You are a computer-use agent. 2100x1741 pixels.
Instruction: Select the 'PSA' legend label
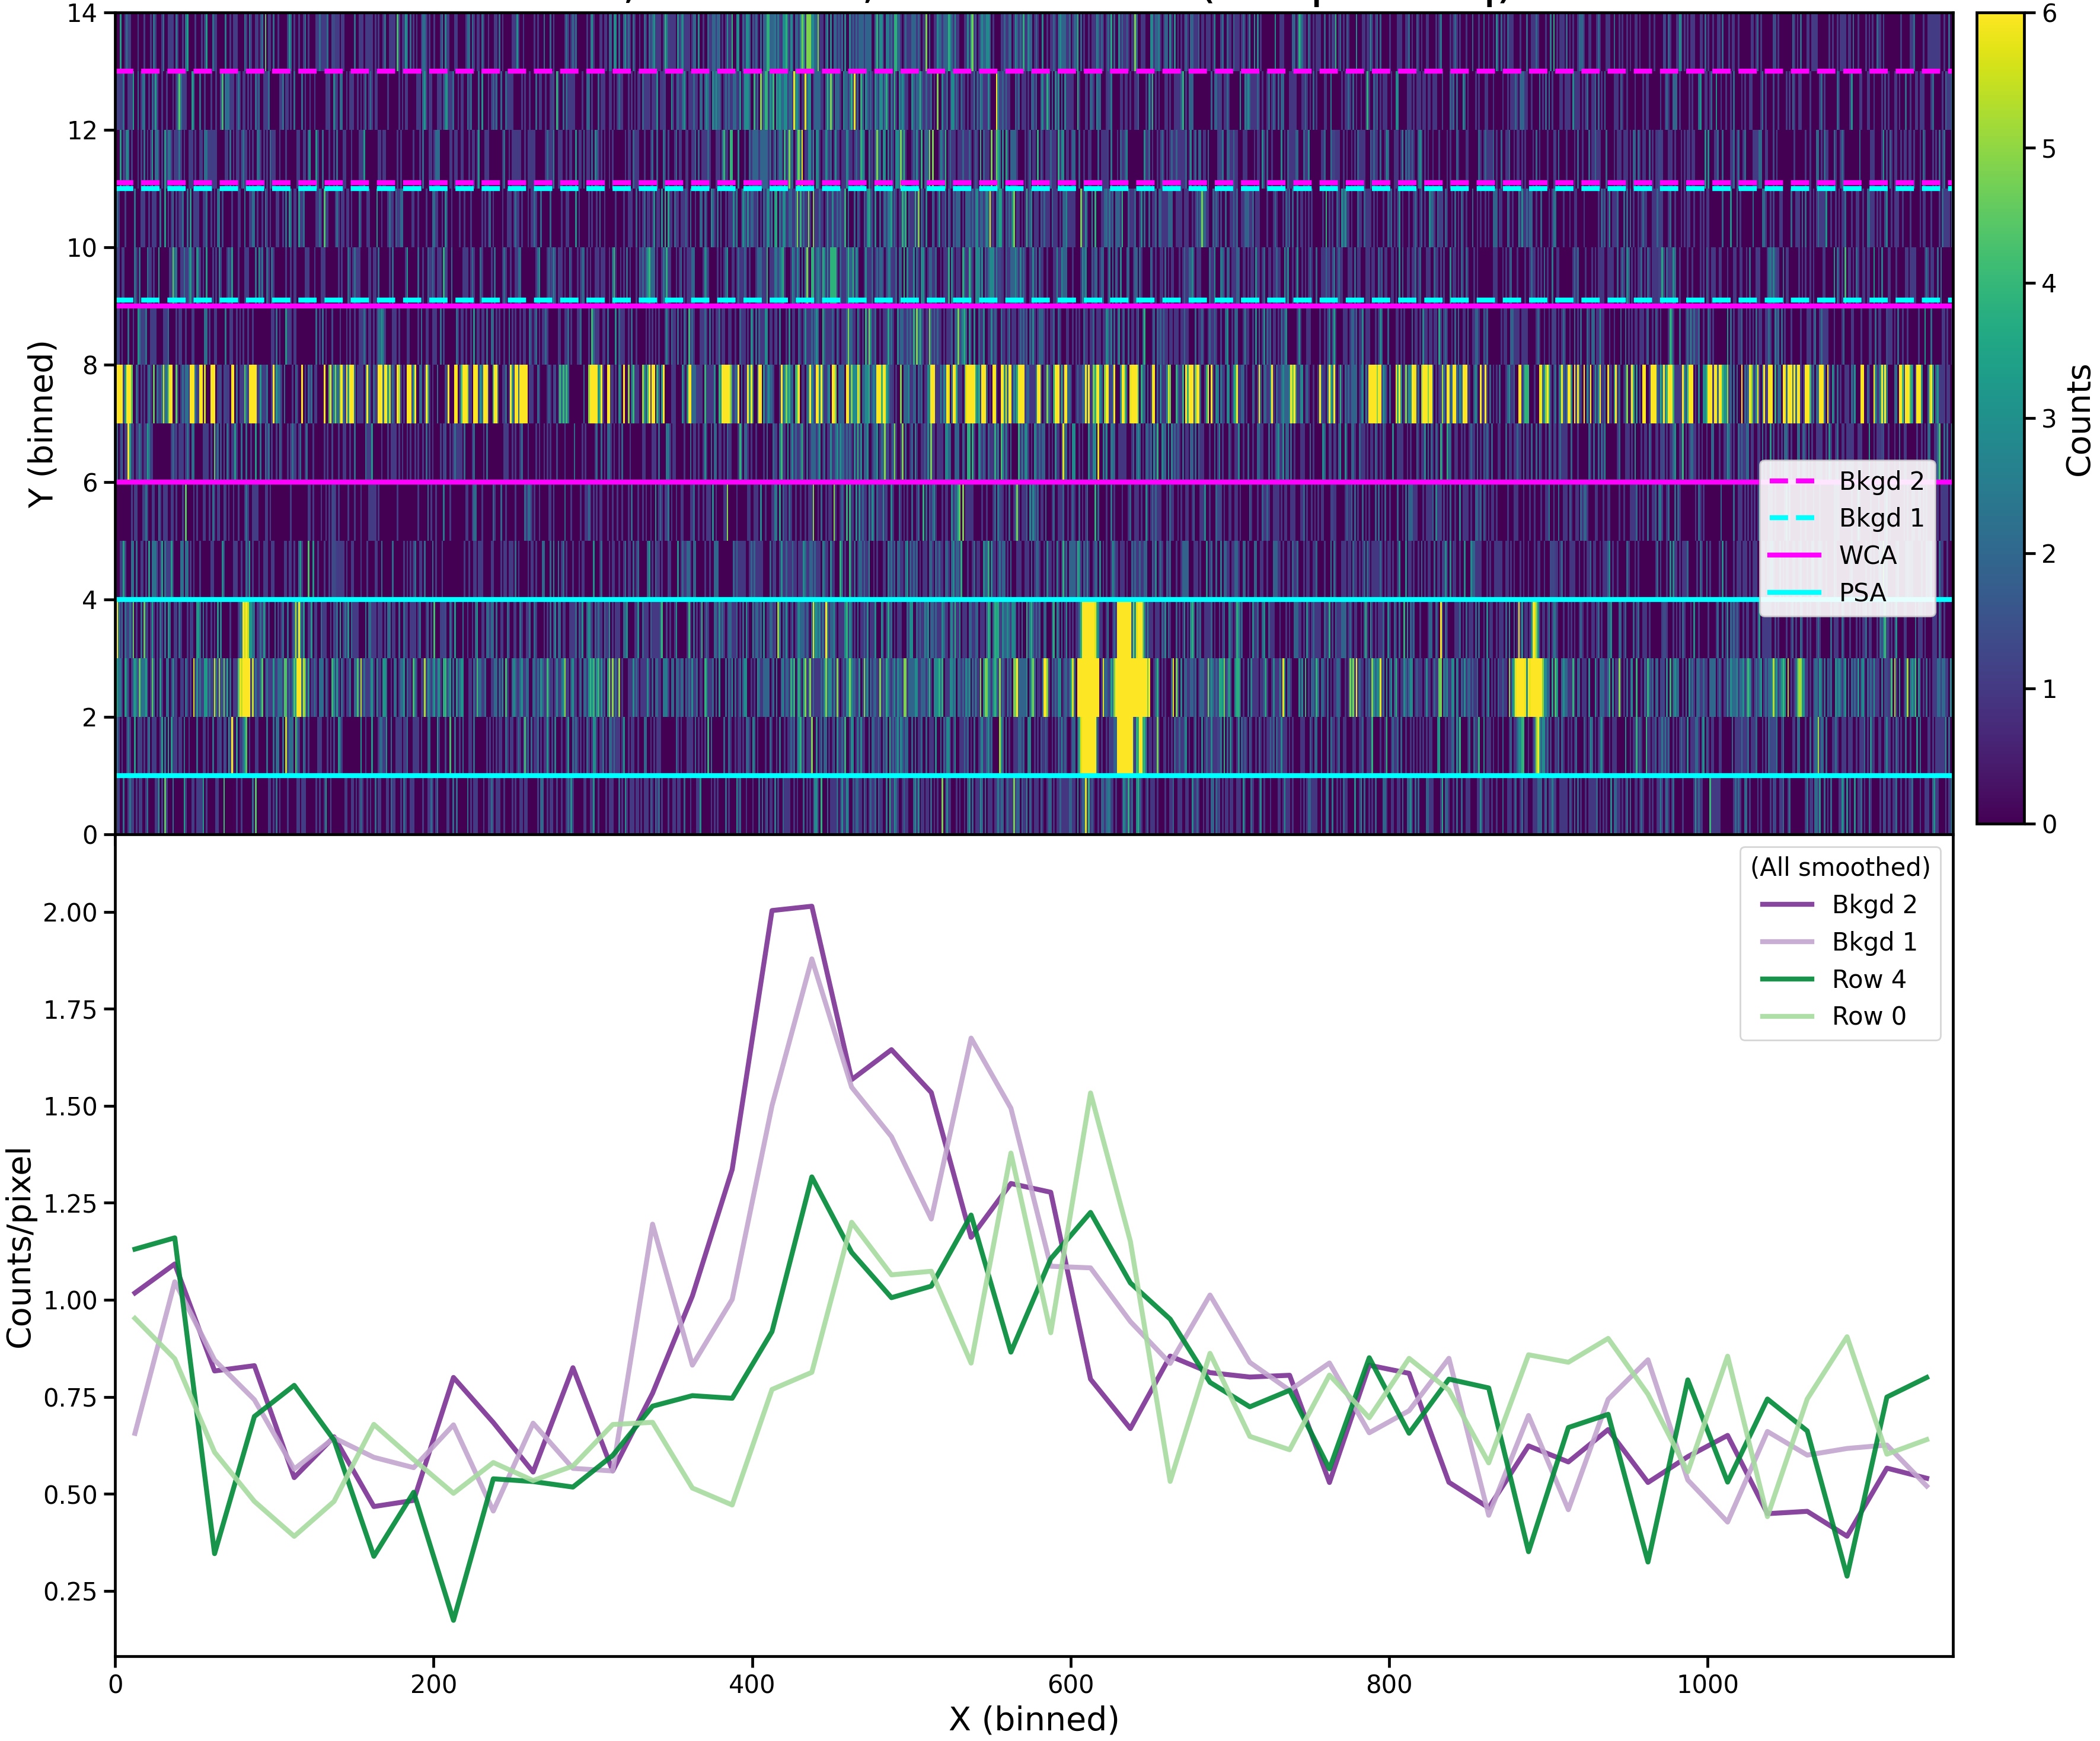(1862, 593)
